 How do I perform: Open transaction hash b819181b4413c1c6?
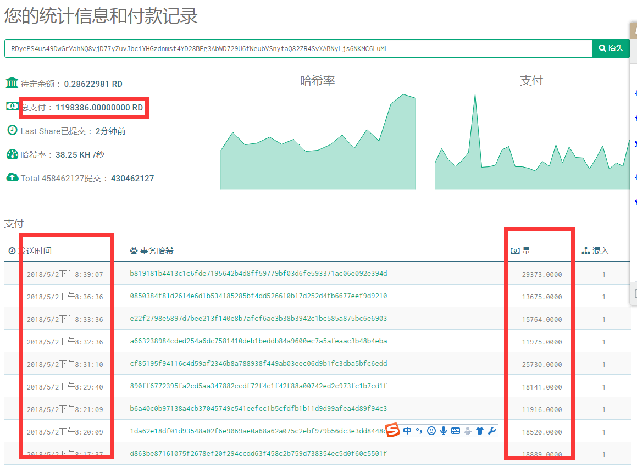258,273
